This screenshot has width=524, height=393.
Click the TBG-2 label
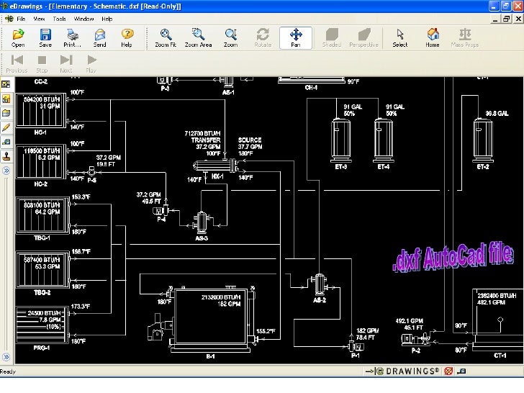click(42, 293)
